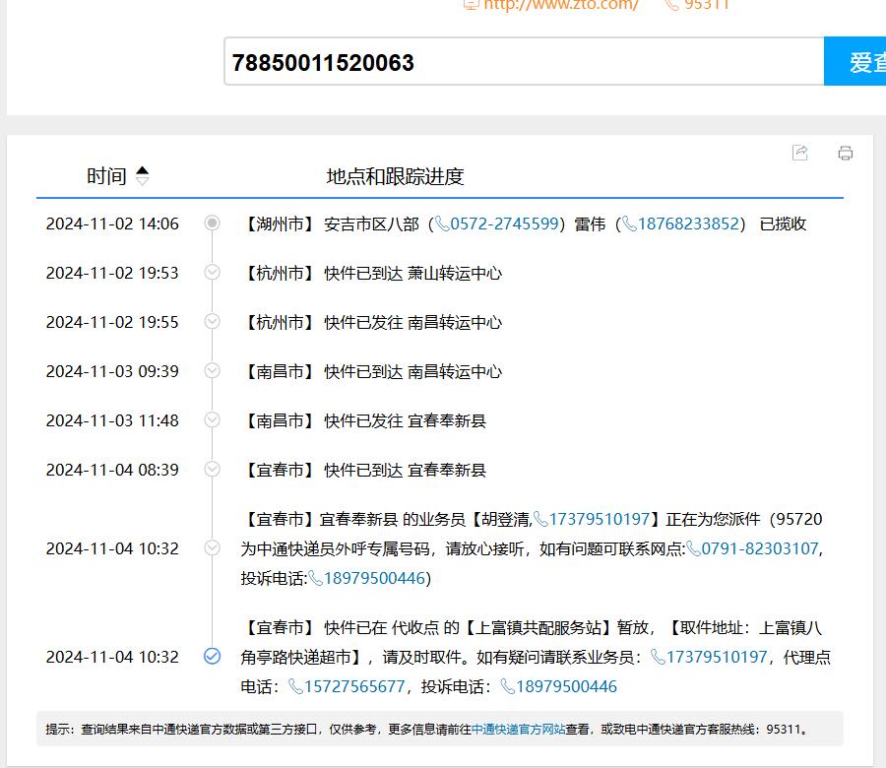Click phone icon before 0572-2745599
This screenshot has height=768, width=886.
coord(442,224)
